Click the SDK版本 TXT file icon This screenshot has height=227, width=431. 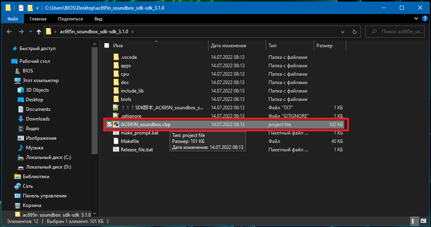coord(116,108)
